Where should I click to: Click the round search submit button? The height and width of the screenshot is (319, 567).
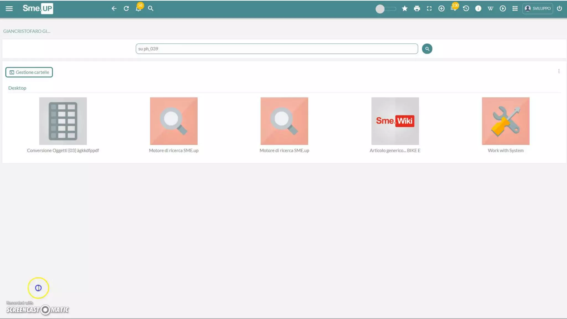tap(427, 49)
